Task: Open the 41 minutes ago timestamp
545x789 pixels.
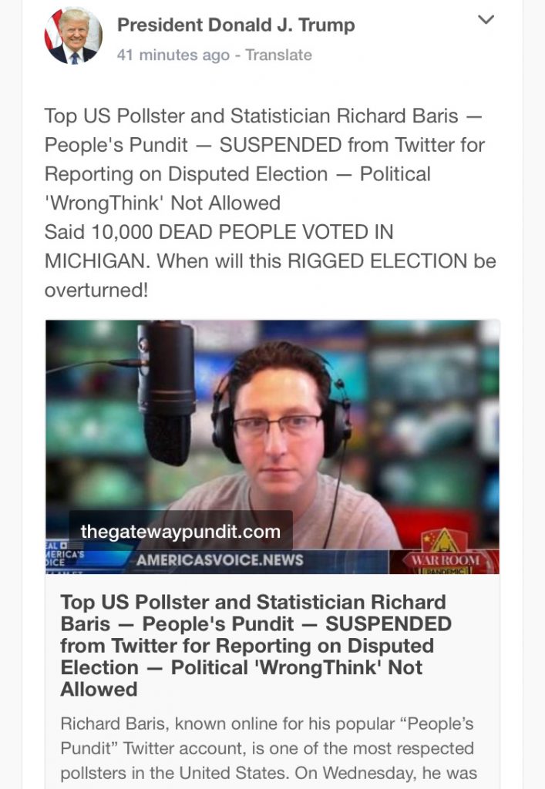Action: pos(173,55)
